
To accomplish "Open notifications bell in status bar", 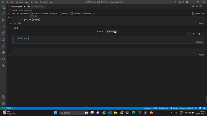I will click(x=204, y=108).
